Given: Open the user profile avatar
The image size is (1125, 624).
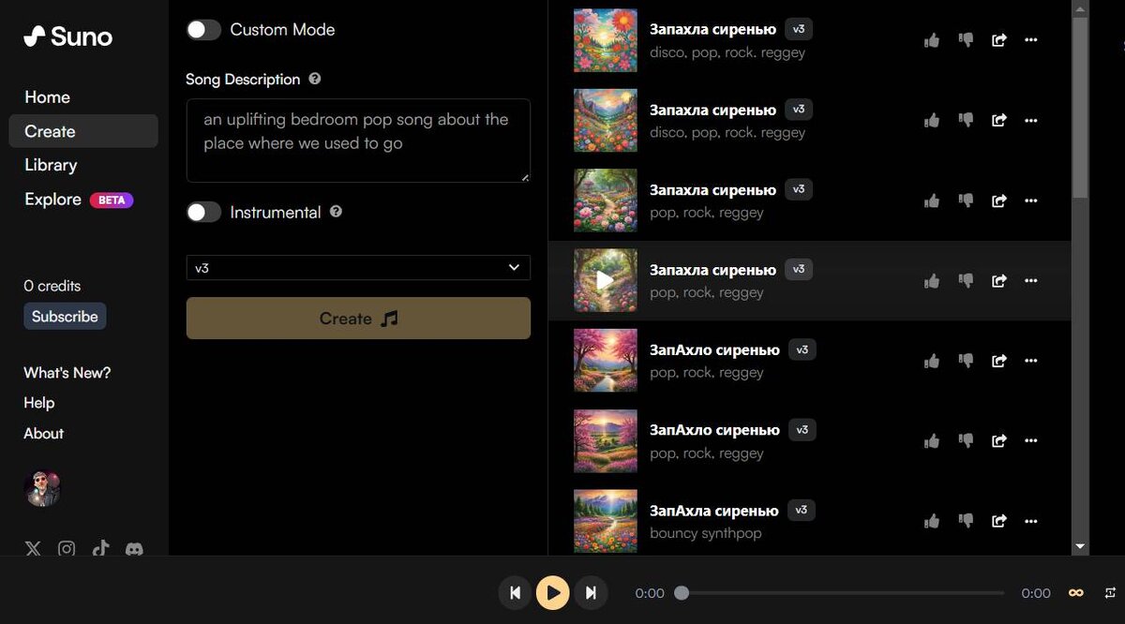Looking at the screenshot, I should [x=42, y=488].
